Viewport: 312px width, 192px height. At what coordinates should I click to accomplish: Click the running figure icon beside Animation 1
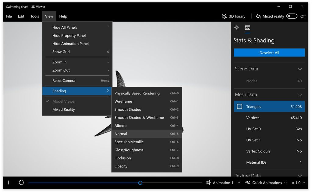209,182
